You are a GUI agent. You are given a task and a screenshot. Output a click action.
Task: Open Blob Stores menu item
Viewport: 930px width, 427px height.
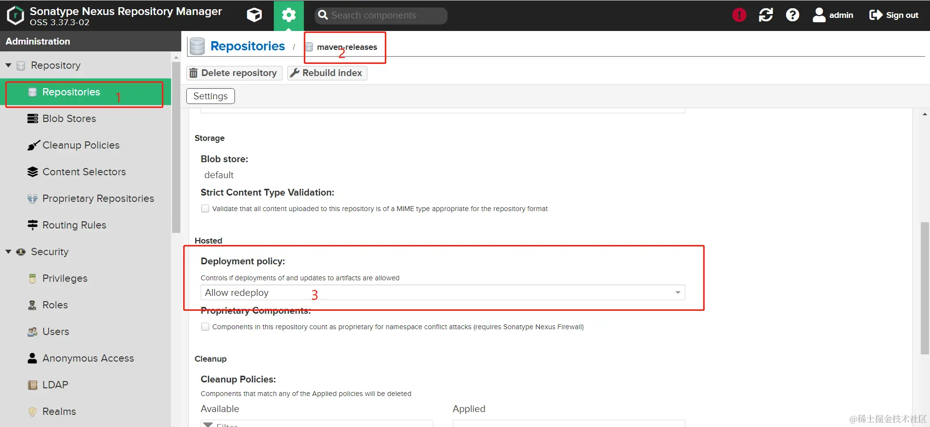click(x=69, y=119)
